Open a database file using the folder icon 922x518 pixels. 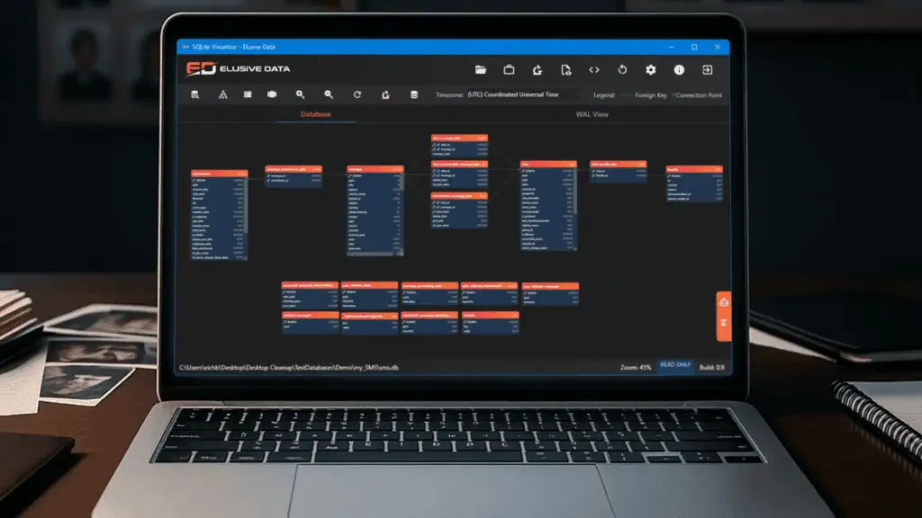point(480,71)
